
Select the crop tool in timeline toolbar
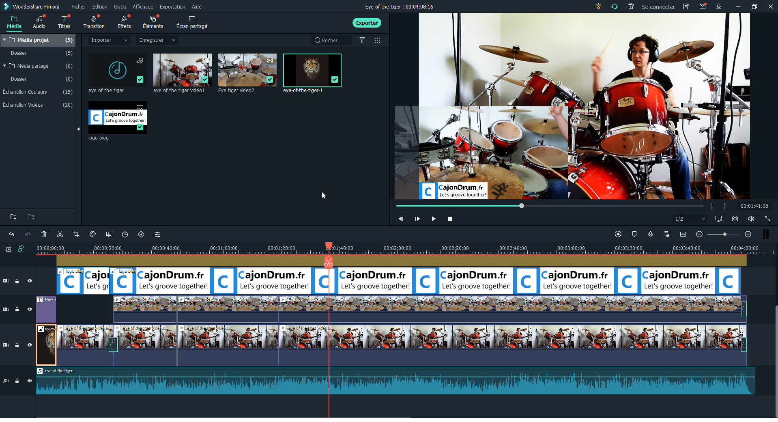coord(76,234)
